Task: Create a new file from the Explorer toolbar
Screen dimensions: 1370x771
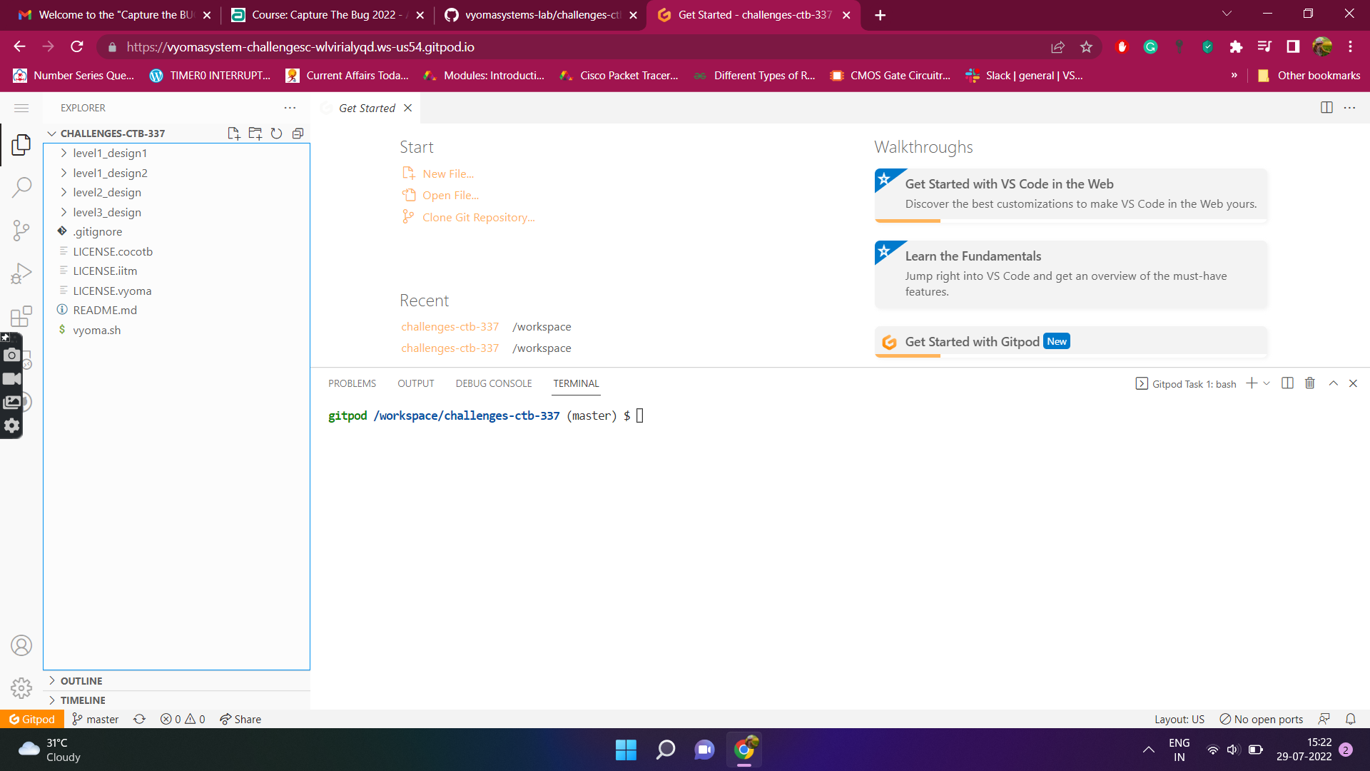Action: coord(233,133)
